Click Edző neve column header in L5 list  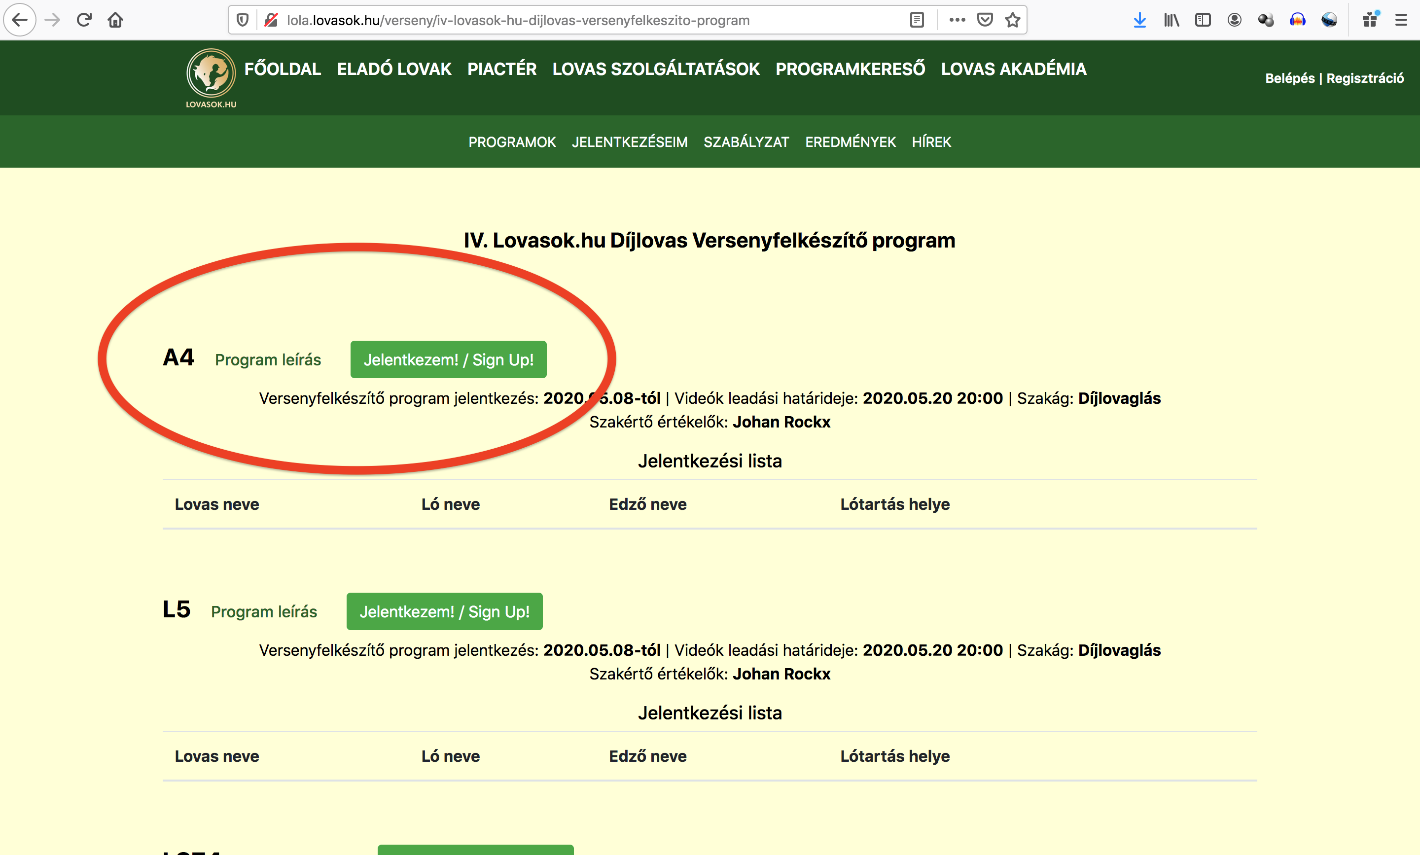(647, 756)
